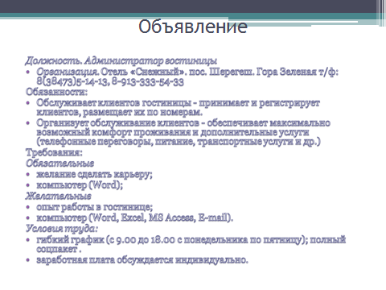
Task: Click the bullet "компьютер (Word);"
Action: [x=80, y=185]
